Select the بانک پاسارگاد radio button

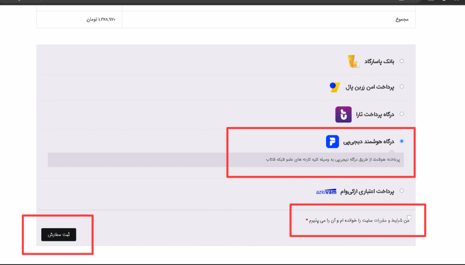pyautogui.click(x=401, y=61)
